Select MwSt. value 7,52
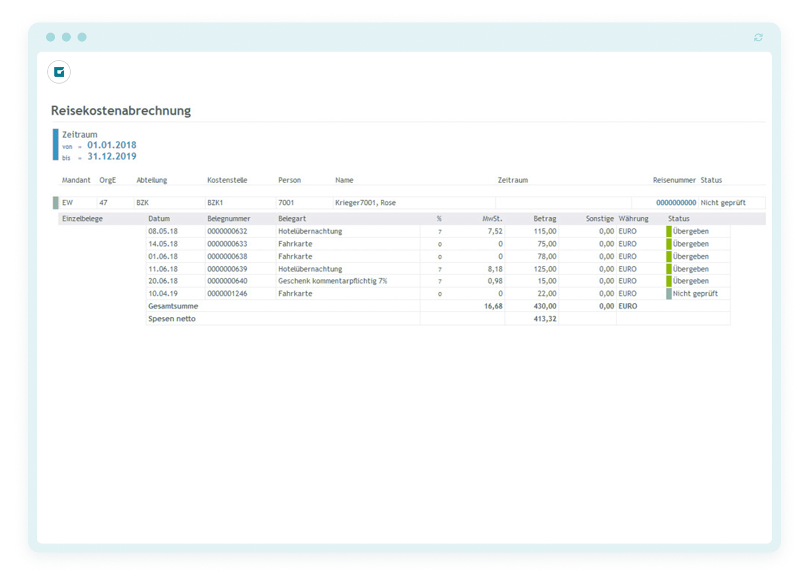The height and width of the screenshot is (575, 809). pos(495,231)
